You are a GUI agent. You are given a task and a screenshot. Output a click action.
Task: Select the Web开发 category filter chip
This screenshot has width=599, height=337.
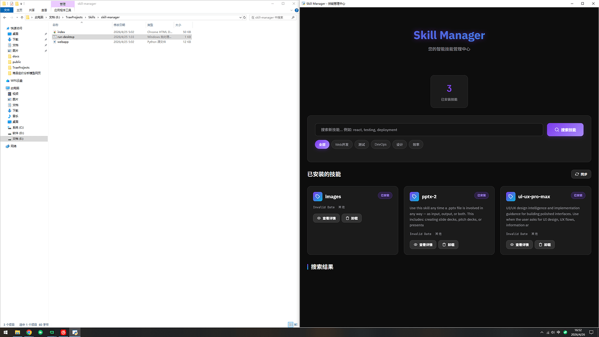342,144
